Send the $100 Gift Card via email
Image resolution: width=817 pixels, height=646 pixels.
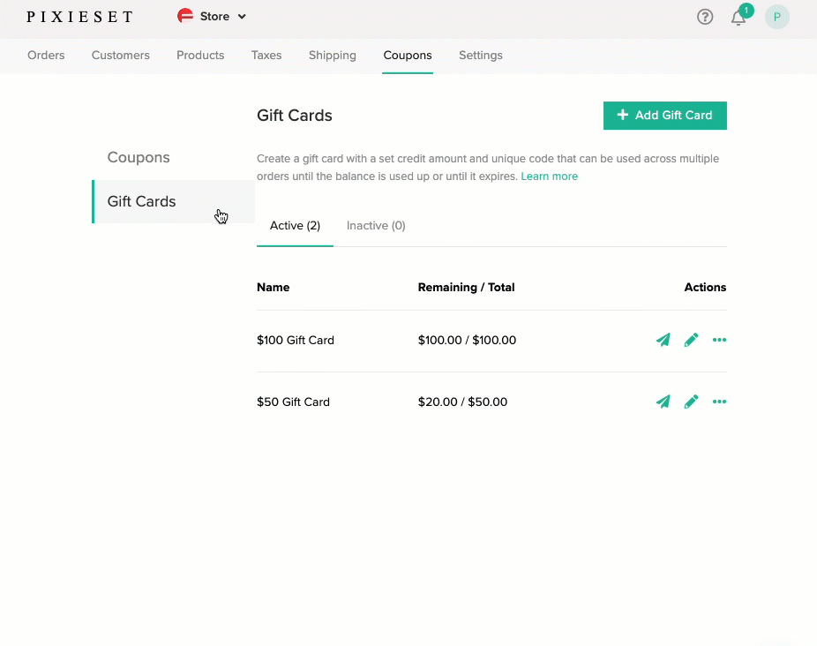663,340
